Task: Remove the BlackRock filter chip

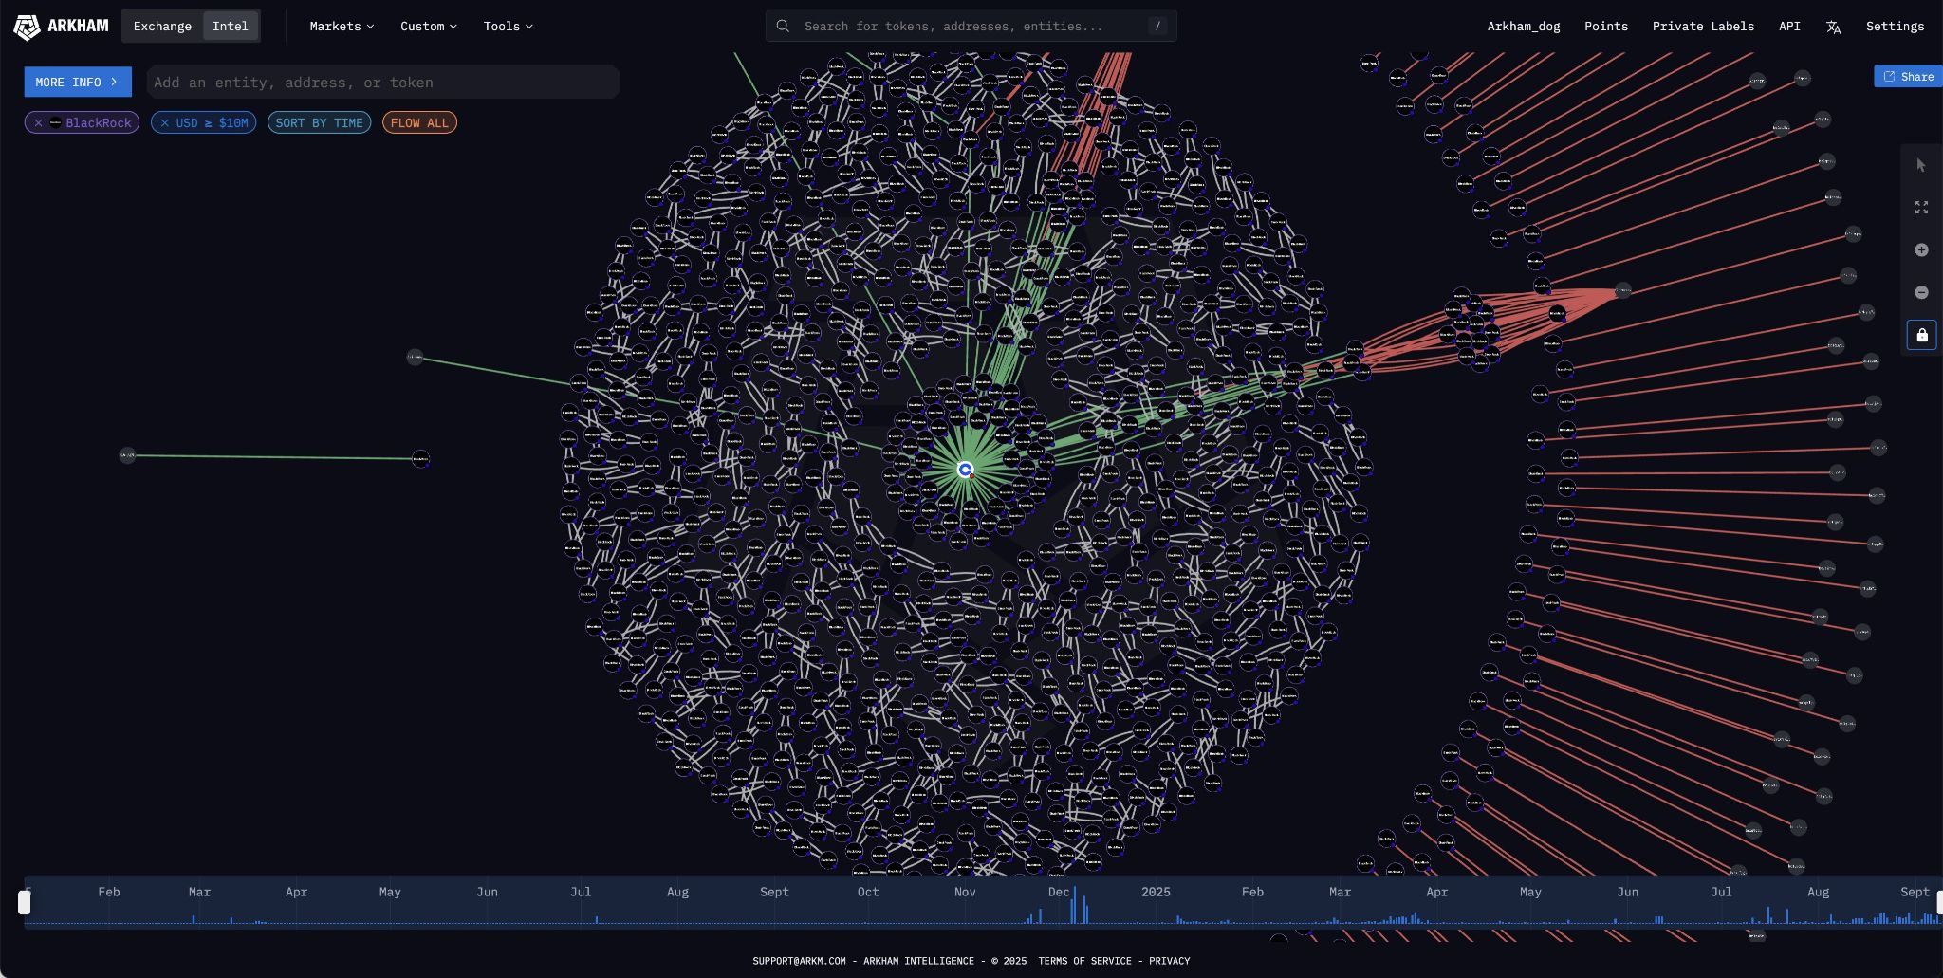Action: [38, 122]
